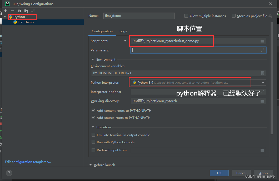Uncheck Add content roots to PYTHONPATH
The height and width of the screenshot is (181, 279).
click(x=93, y=110)
